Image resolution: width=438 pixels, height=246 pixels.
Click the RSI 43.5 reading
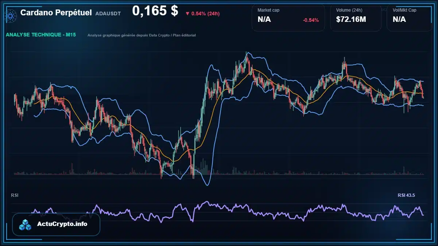[x=406, y=195]
